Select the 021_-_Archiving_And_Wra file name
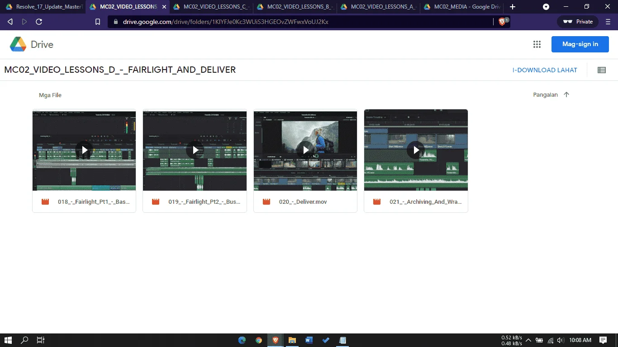Image resolution: width=618 pixels, height=347 pixels. [426, 202]
